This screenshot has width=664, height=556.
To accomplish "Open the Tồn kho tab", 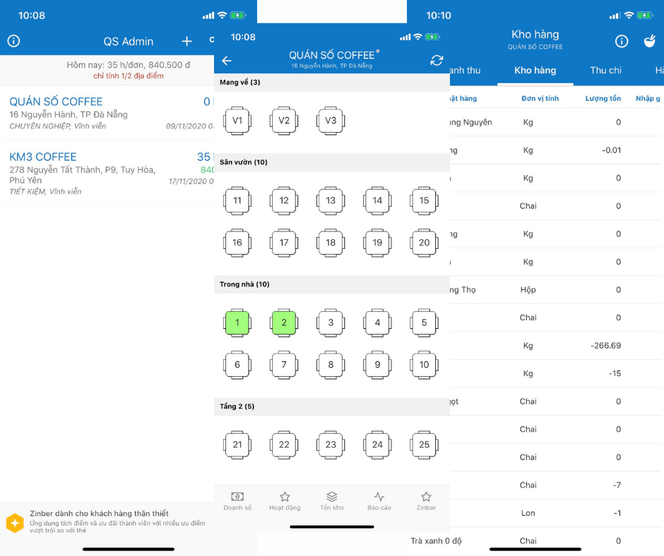I will [332, 501].
